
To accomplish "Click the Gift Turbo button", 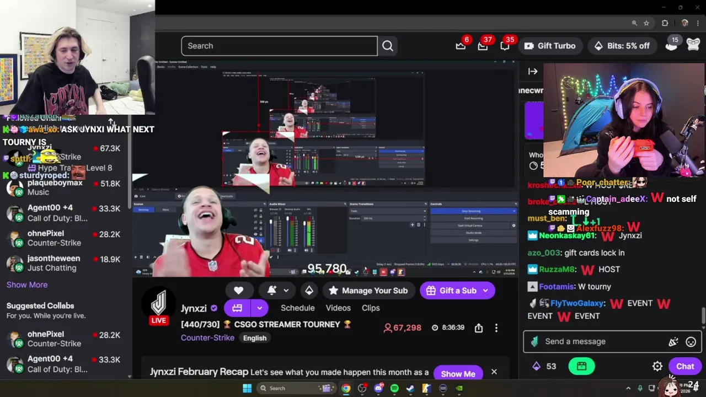I will point(549,46).
